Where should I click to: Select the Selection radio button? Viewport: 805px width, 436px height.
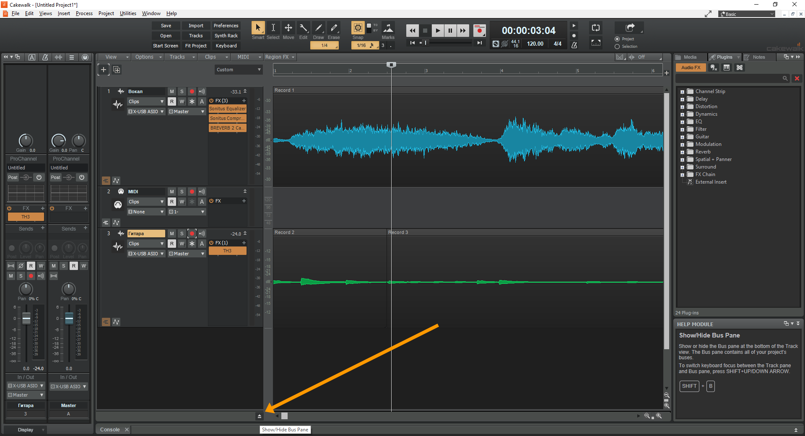pos(617,47)
